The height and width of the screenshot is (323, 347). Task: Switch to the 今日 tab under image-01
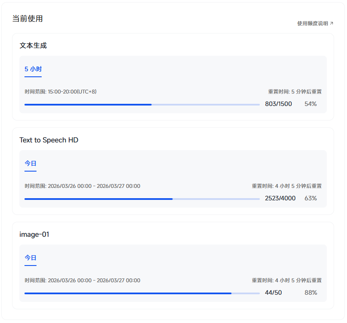[x=30, y=258]
